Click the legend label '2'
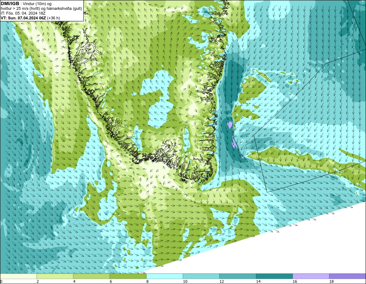This screenshot has width=366, height=284. tap(38, 281)
